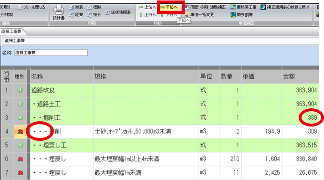The height and width of the screenshot is (180, 324).
Task: Click level-3 type icon on 掘削工 row
Action: pyautogui.click(x=20, y=118)
